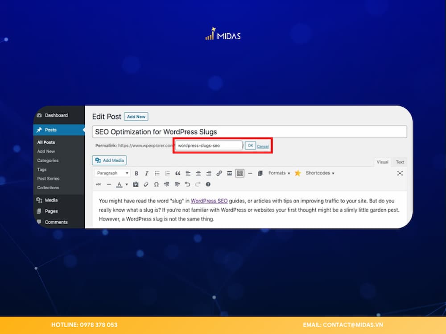The image size is (446, 334).
Task: Open the Paragraph format dropdown
Action: 112,173
